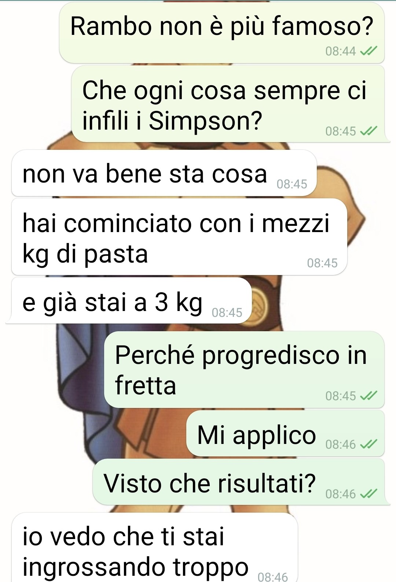The image size is (396, 582).
Task: Tap the 08:46 timestamp of 'ingrossando troppo'
Action: [x=273, y=577]
